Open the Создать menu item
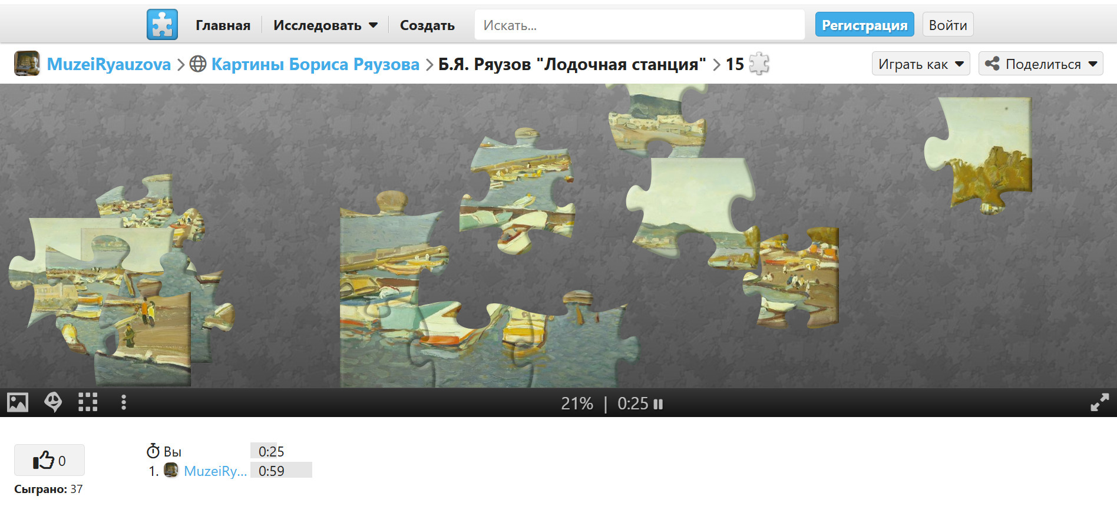This screenshot has width=1117, height=516. (x=427, y=25)
